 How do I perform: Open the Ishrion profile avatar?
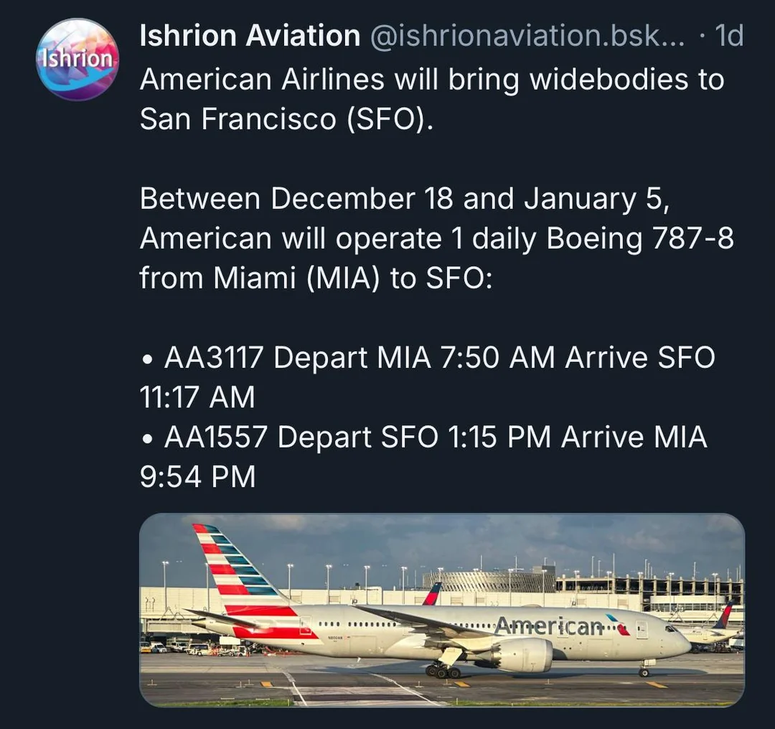[x=77, y=60]
